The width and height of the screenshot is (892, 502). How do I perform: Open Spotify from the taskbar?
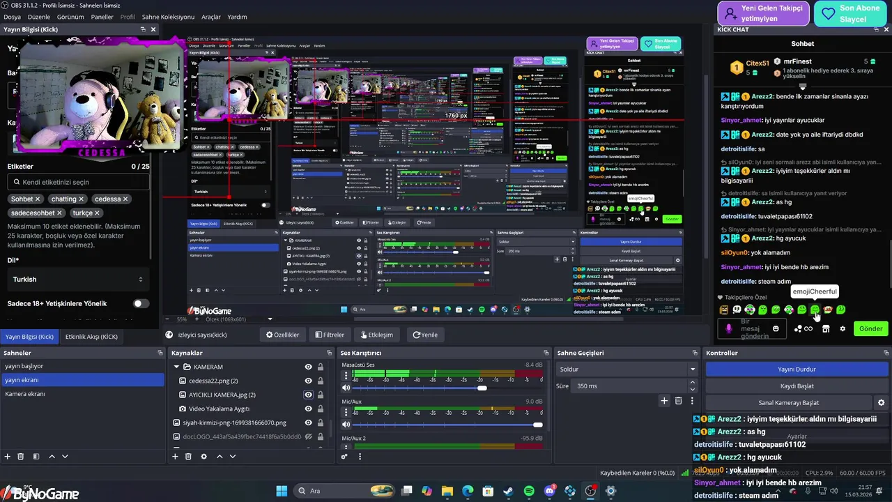coord(529,491)
